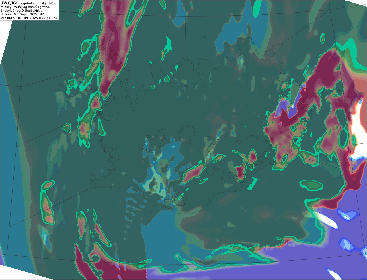Screen dimensions: 367x280
Task: Click the initial time 'IT: Sun.. 07. Sep.. 2025 18Z'
Action: click(22, 14)
